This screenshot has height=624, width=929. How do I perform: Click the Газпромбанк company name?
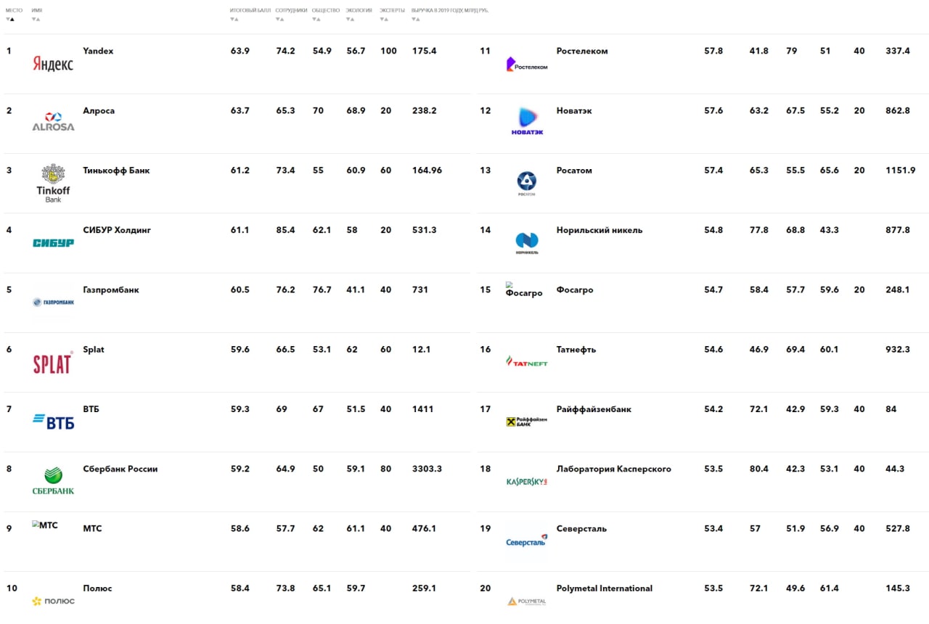(111, 290)
